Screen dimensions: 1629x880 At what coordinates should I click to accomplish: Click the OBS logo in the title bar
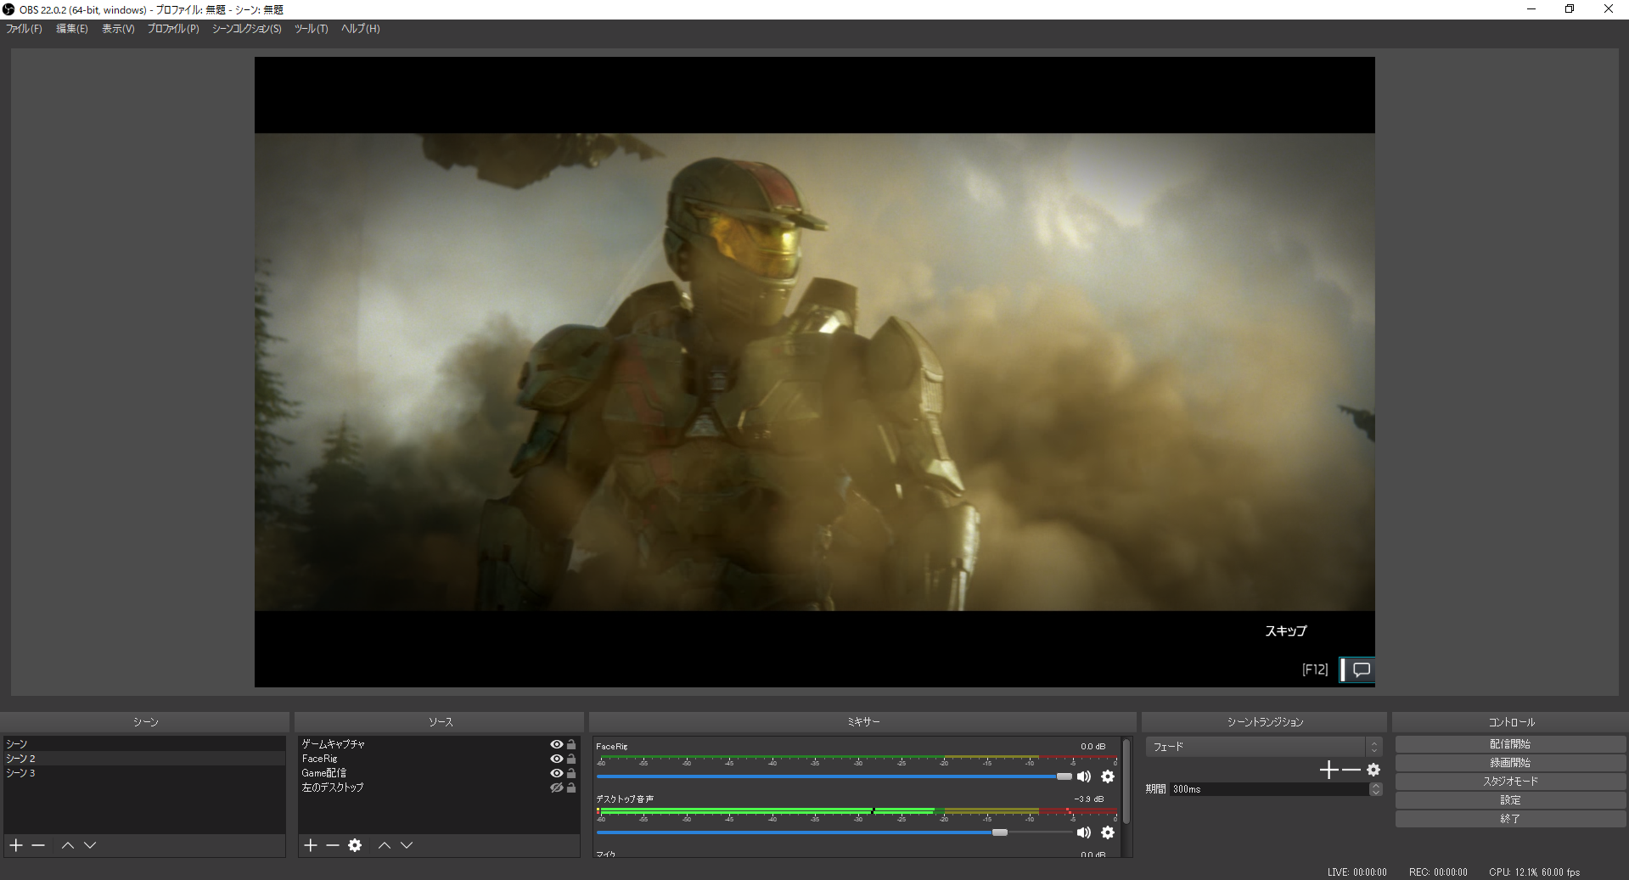tap(8, 9)
